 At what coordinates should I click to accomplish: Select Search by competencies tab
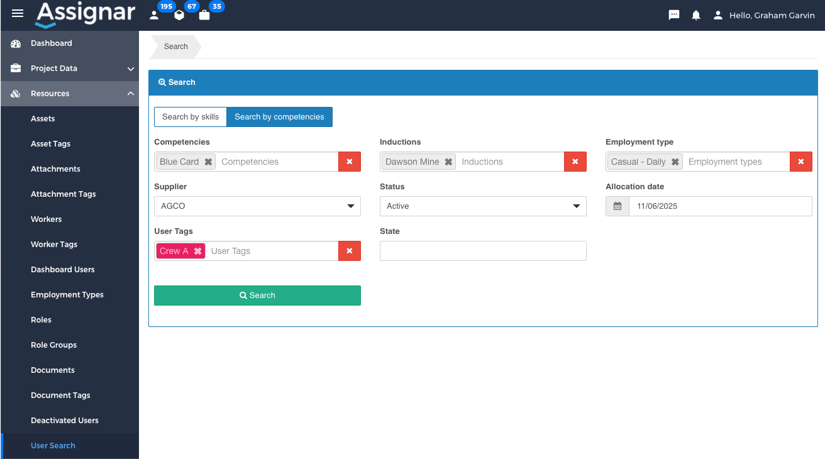(x=279, y=117)
